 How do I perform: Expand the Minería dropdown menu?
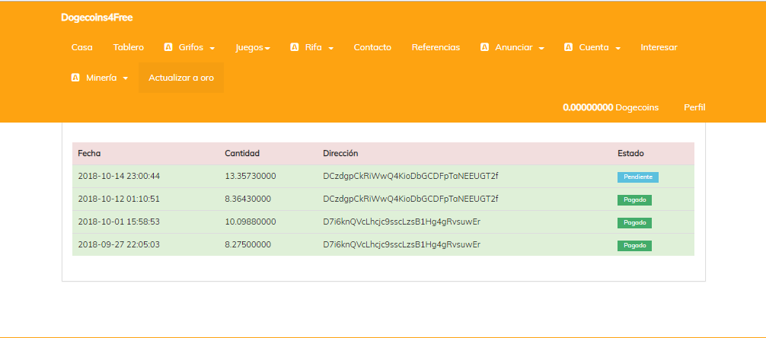(x=126, y=78)
